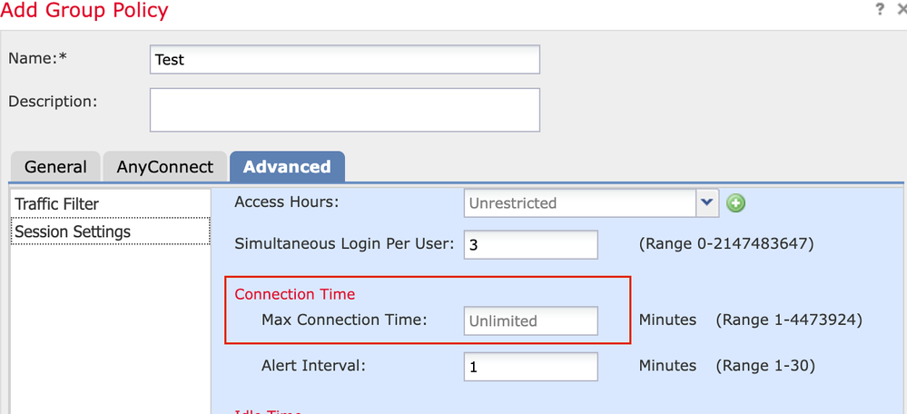Click the Alert Interval input field
The height and width of the screenshot is (414, 907).
(x=531, y=367)
